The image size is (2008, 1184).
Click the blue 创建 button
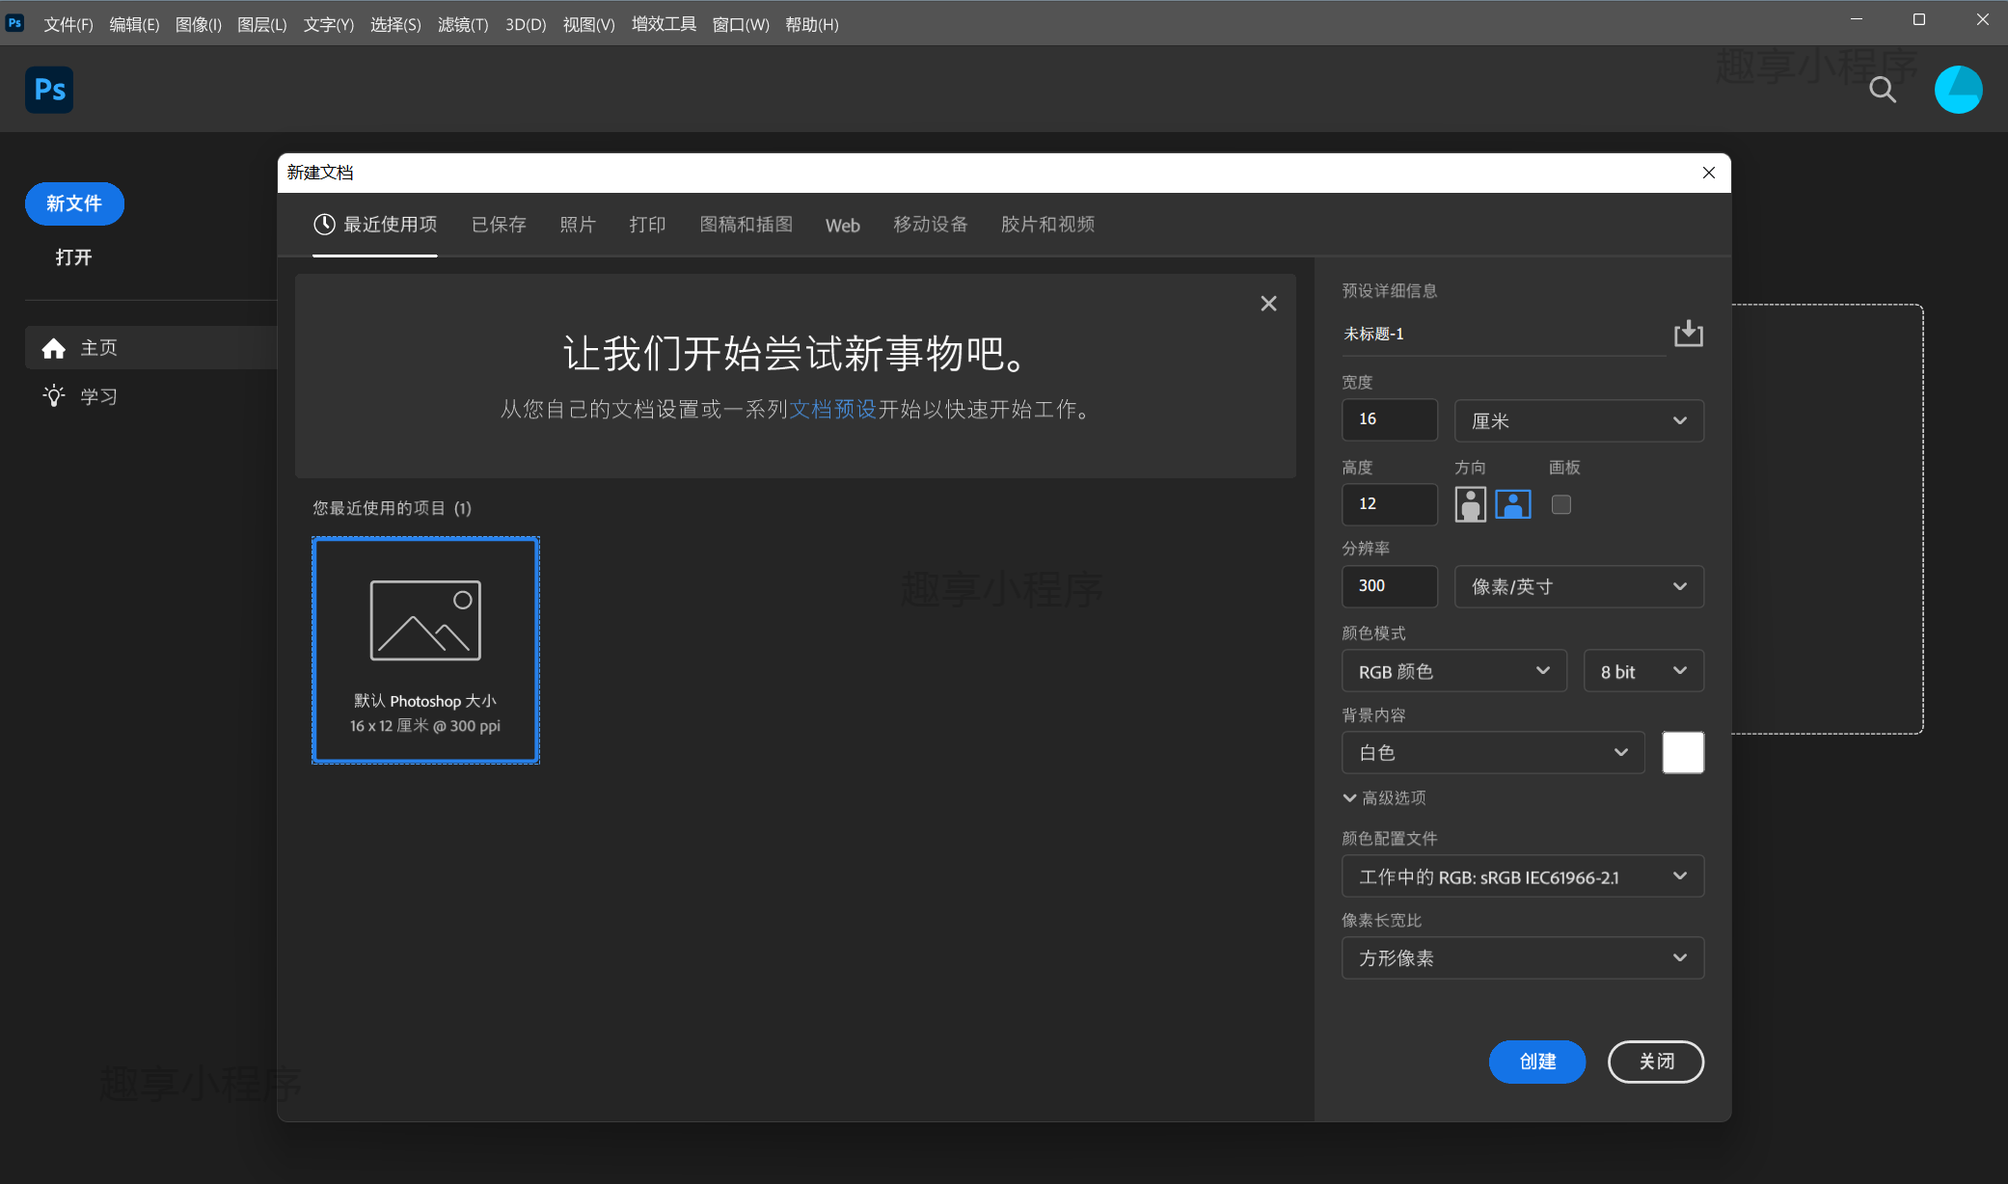[1537, 1062]
